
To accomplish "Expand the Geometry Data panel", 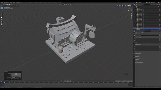I will pyautogui.click(x=139, y=61).
